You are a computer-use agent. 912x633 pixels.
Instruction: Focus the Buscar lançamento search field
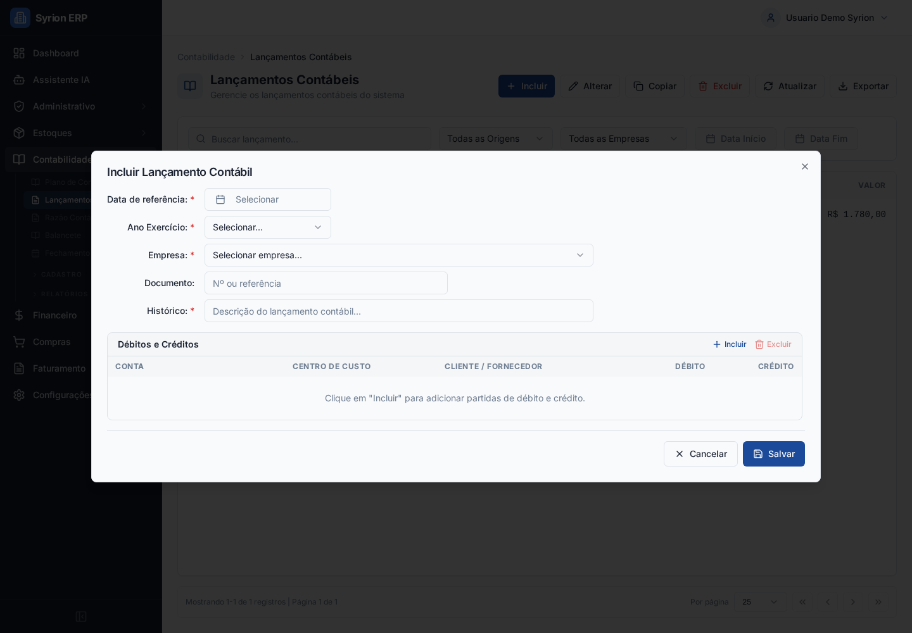click(310, 139)
